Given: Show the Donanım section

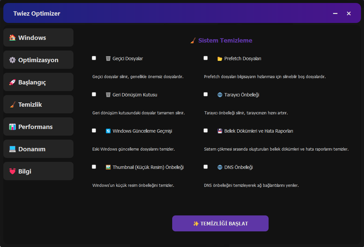Looking at the screenshot, I should point(38,149).
